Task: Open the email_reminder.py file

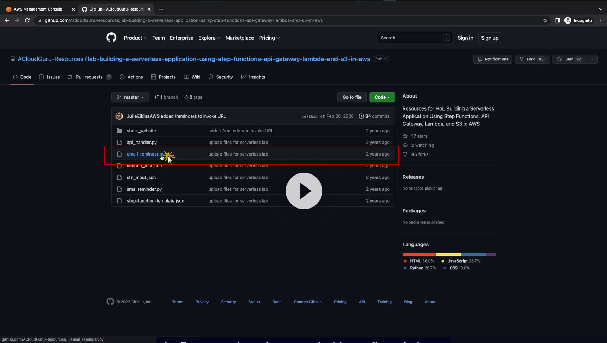Action: coord(146,154)
